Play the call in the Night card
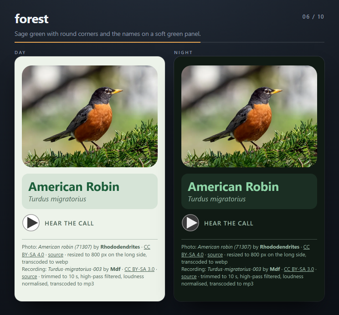This screenshot has width=339, height=315. pos(190,223)
